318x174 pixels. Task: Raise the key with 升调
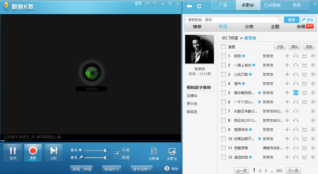(125, 150)
